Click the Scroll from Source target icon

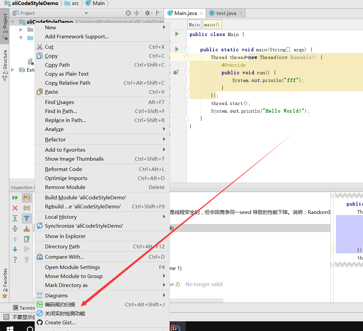(x=128, y=13)
